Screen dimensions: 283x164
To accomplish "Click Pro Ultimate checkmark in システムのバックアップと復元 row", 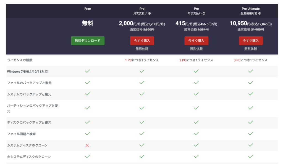I will coord(250,94).
